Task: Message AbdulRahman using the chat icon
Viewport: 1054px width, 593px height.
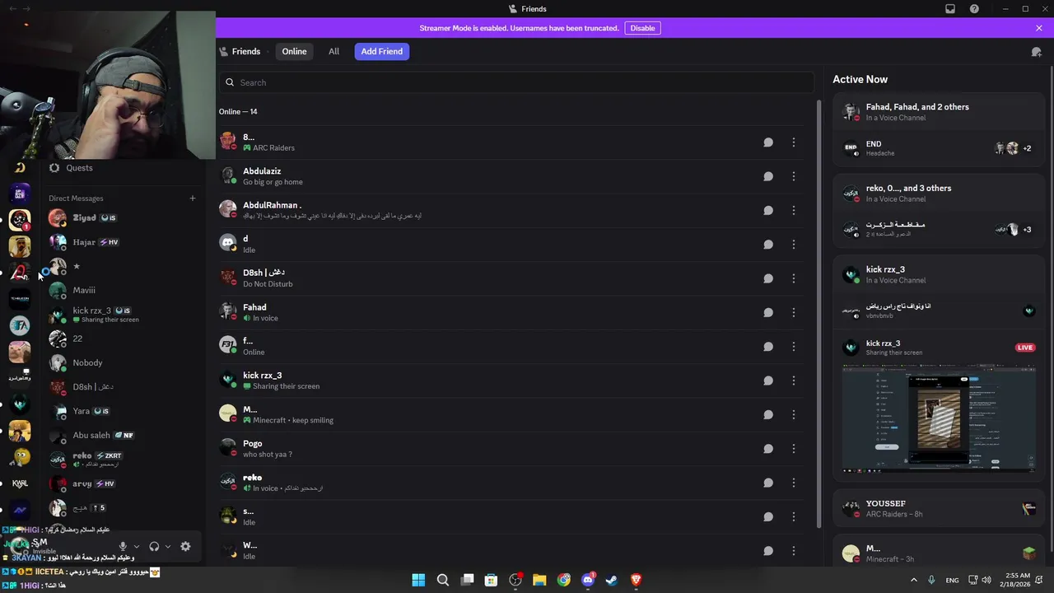Action: [x=768, y=210]
